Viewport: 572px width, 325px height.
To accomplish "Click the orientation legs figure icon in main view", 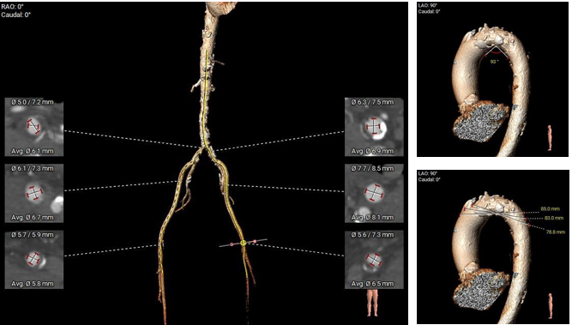I will coord(373,303).
